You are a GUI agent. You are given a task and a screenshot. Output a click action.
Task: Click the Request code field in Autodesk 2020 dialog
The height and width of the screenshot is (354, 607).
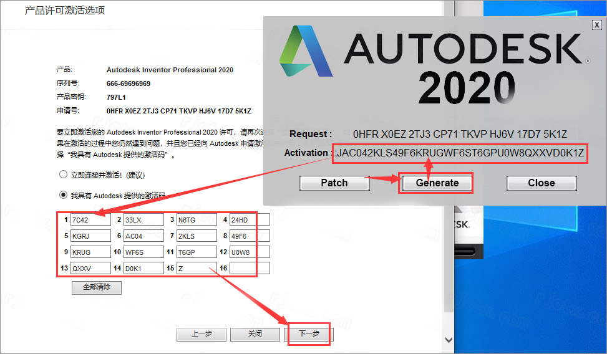point(460,134)
